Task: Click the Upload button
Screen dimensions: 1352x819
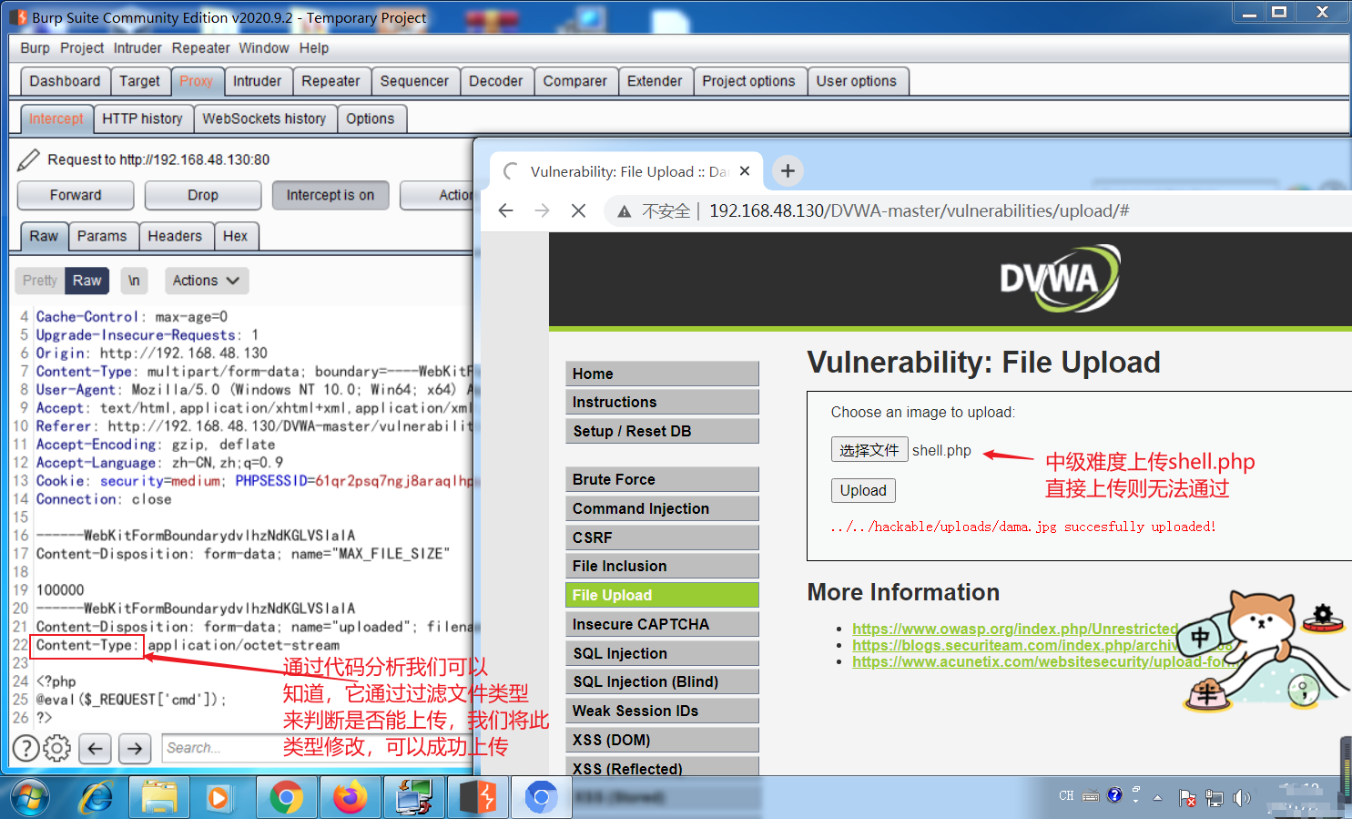Action: tap(863, 490)
